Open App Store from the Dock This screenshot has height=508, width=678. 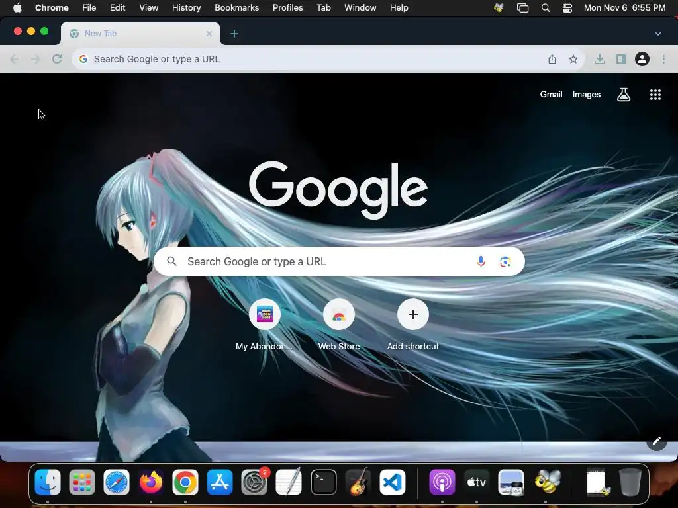[220, 482]
